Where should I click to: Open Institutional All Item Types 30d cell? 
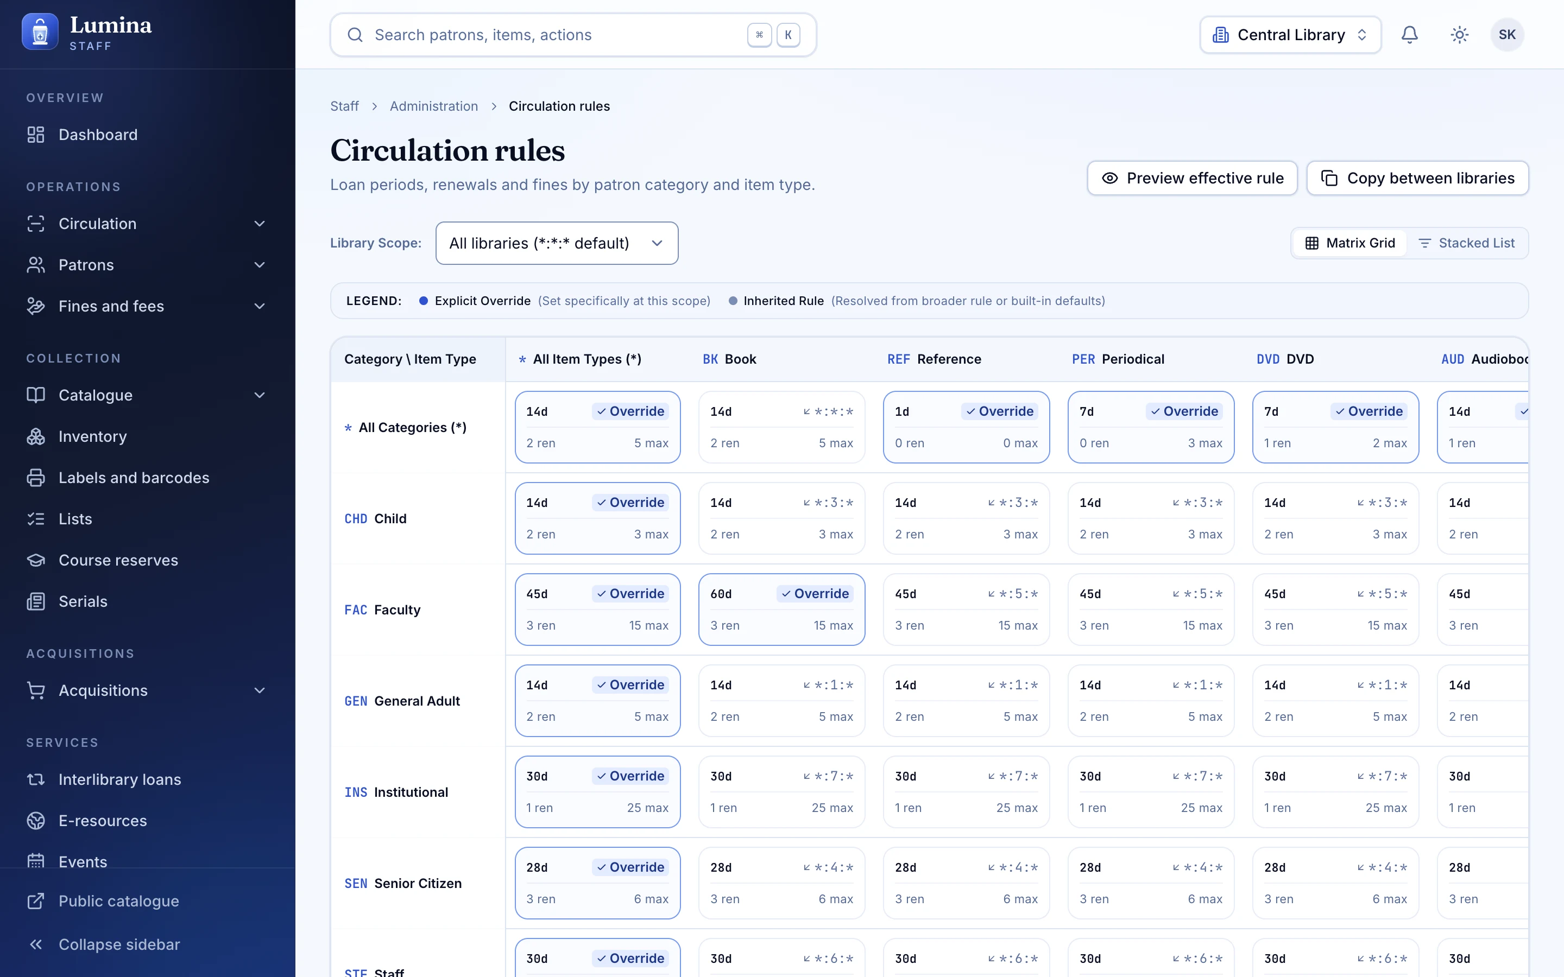click(597, 791)
